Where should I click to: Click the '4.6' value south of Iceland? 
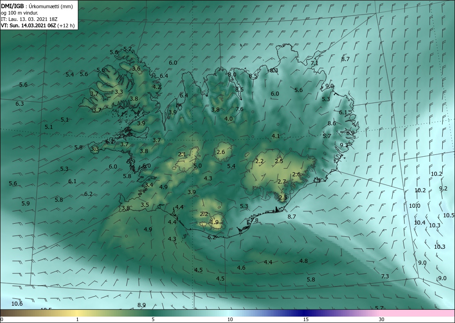241,267
